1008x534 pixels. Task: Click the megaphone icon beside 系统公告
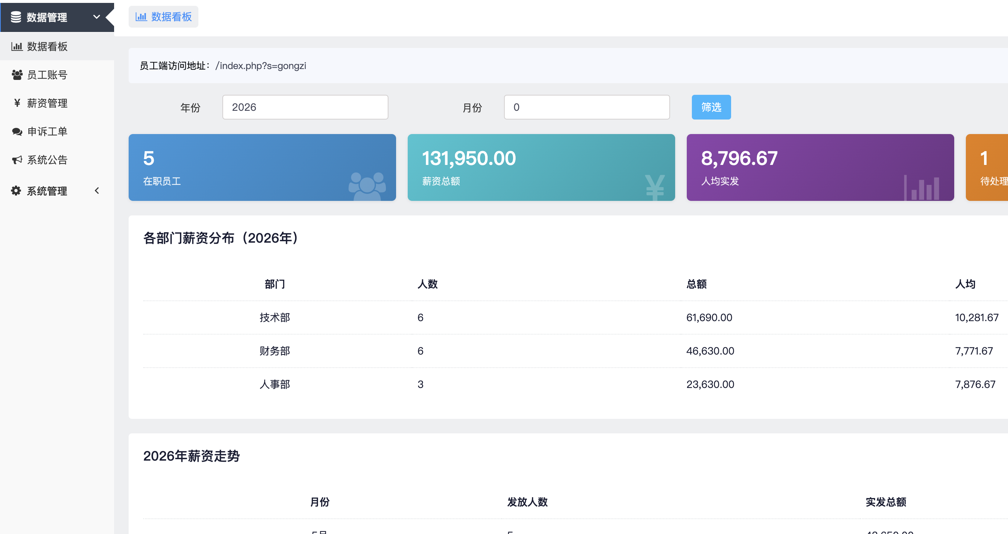[17, 159]
